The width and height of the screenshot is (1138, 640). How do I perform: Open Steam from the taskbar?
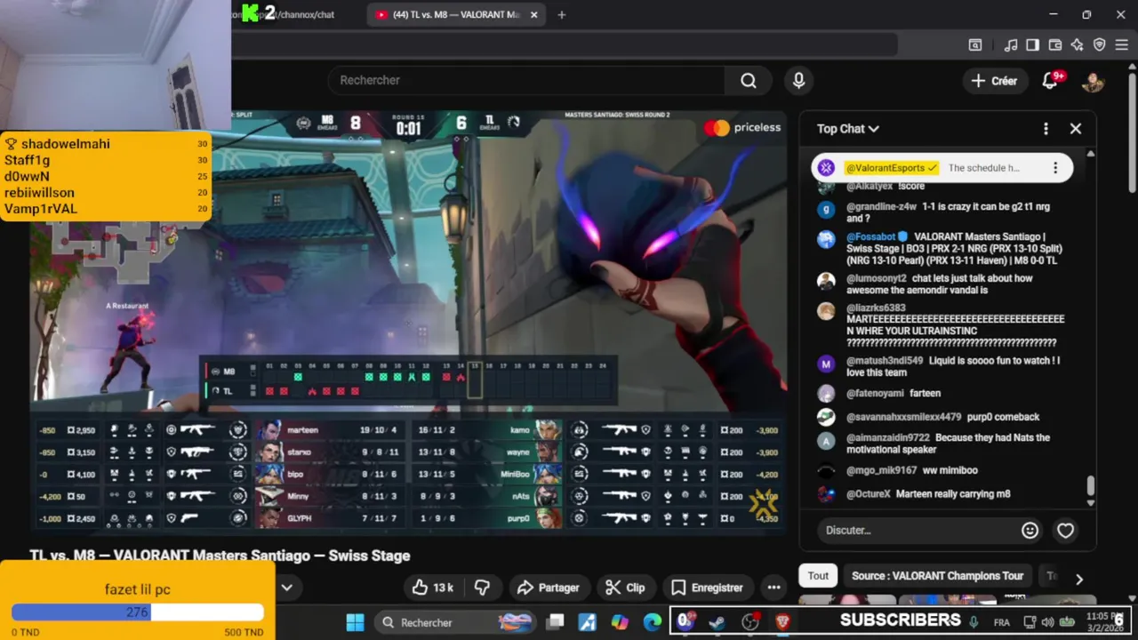tap(717, 622)
